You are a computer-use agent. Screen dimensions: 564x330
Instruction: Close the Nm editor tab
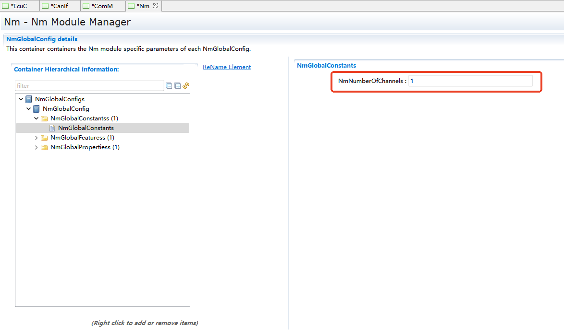point(155,6)
